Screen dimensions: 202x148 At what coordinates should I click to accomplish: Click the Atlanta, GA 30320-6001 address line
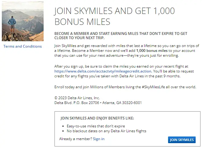(98, 103)
